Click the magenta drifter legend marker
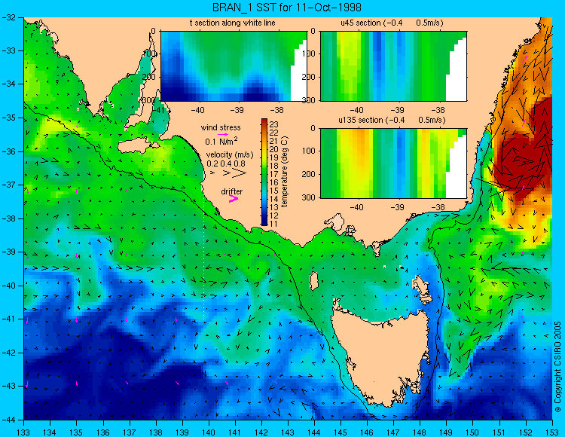This screenshot has height=437, width=565. tap(234, 198)
